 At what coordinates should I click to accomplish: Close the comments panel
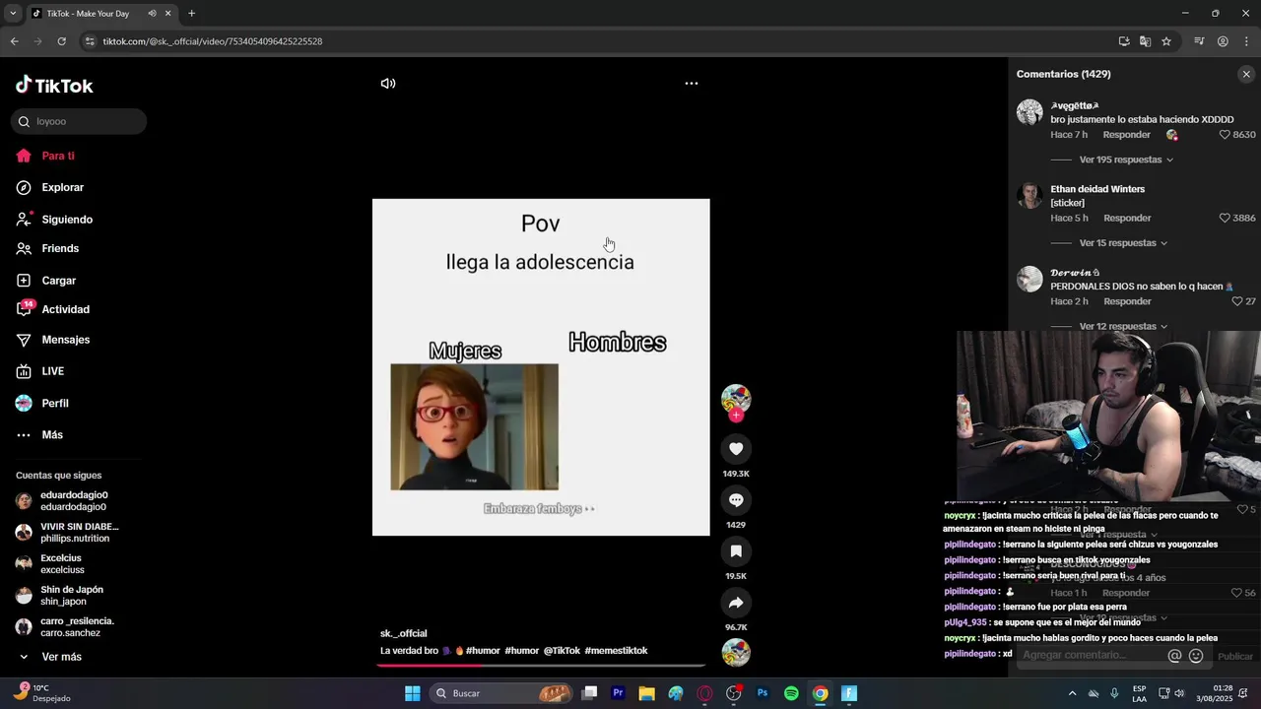(x=1246, y=74)
